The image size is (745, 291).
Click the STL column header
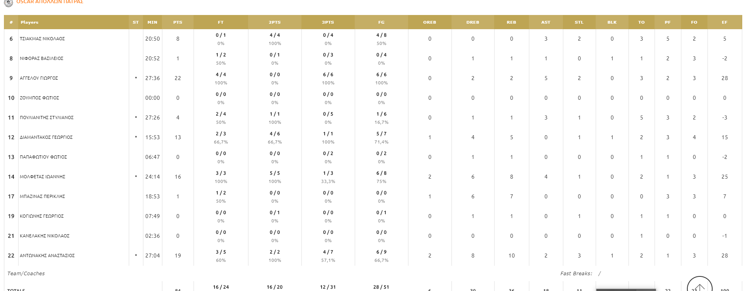click(x=579, y=22)
